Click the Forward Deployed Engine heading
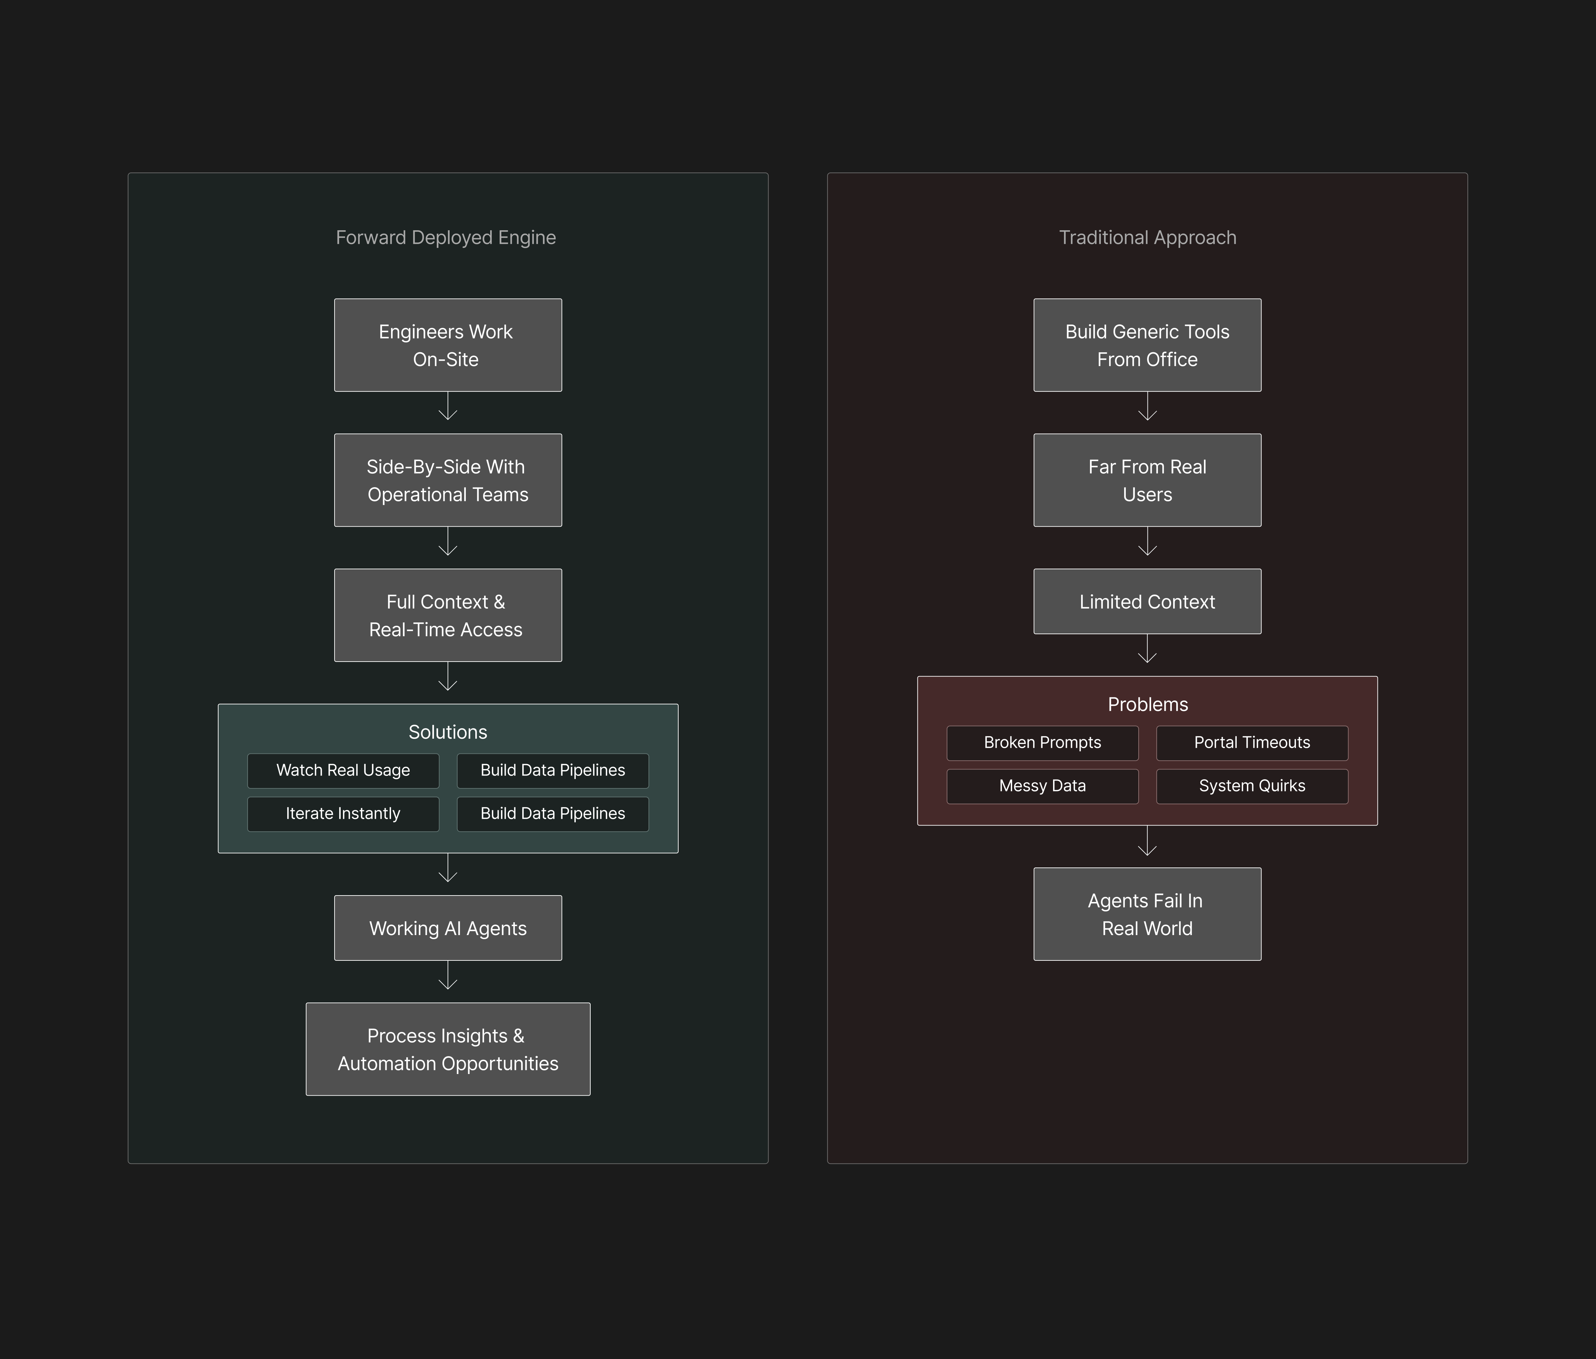Image resolution: width=1596 pixels, height=1359 pixels. [445, 237]
